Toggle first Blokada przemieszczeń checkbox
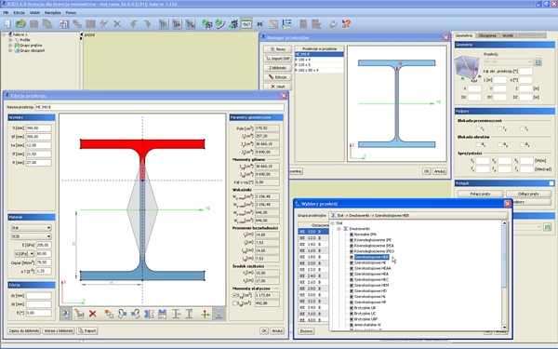Screen dimensions: 558x349 click(x=478, y=128)
